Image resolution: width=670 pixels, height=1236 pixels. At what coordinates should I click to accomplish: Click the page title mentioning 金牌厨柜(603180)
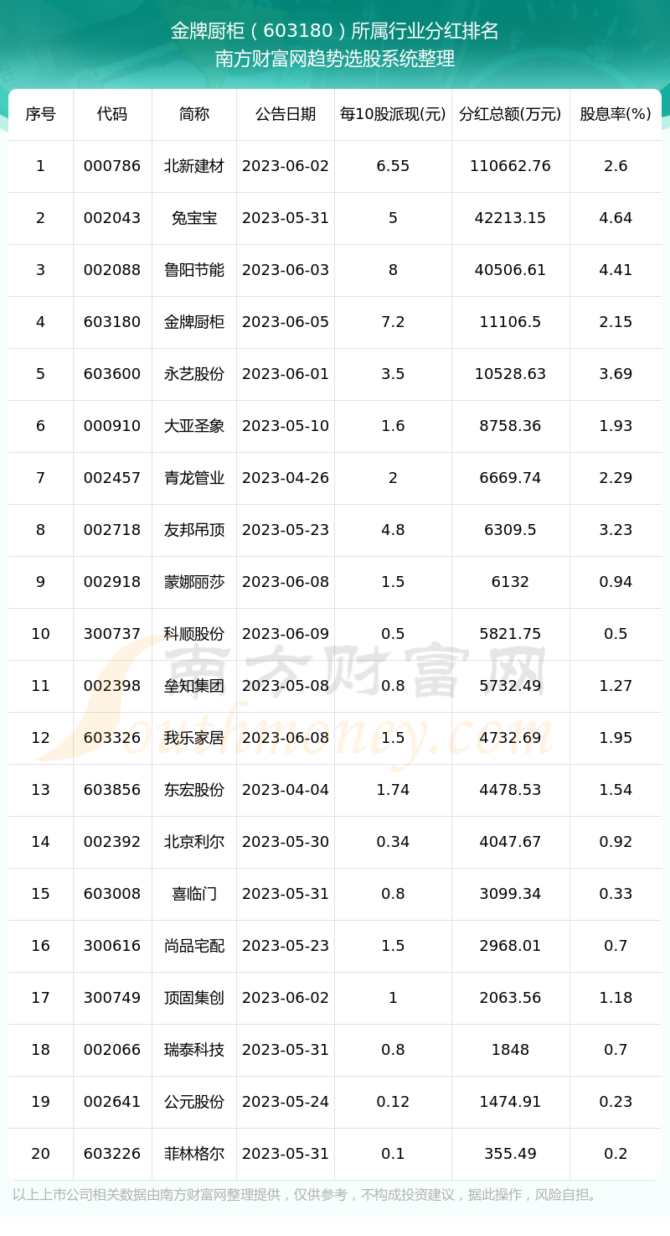[x=335, y=31]
